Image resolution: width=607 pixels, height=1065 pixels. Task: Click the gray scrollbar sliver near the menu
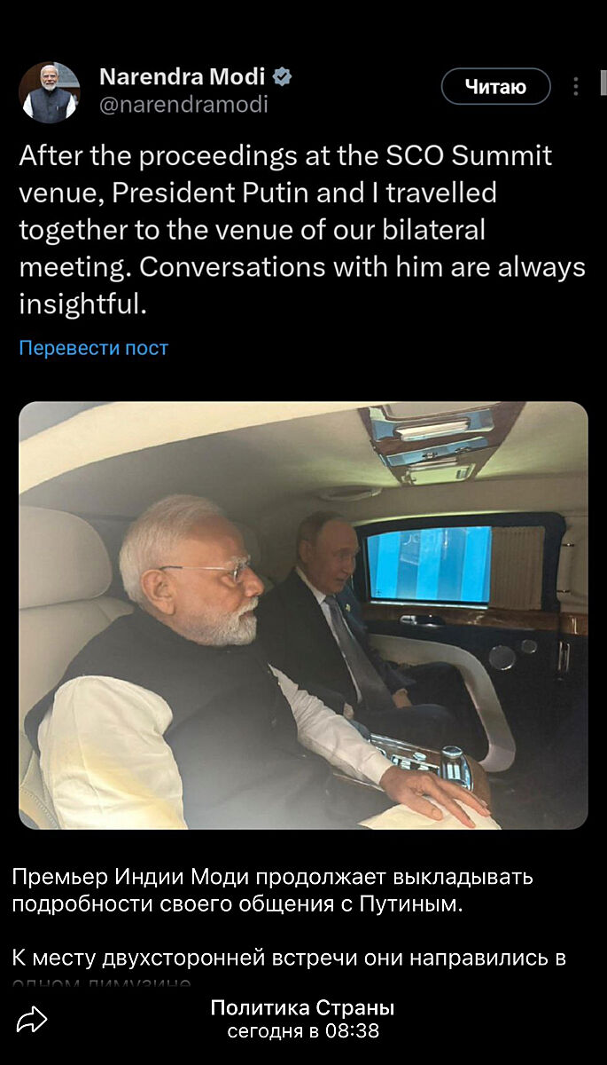(x=603, y=83)
